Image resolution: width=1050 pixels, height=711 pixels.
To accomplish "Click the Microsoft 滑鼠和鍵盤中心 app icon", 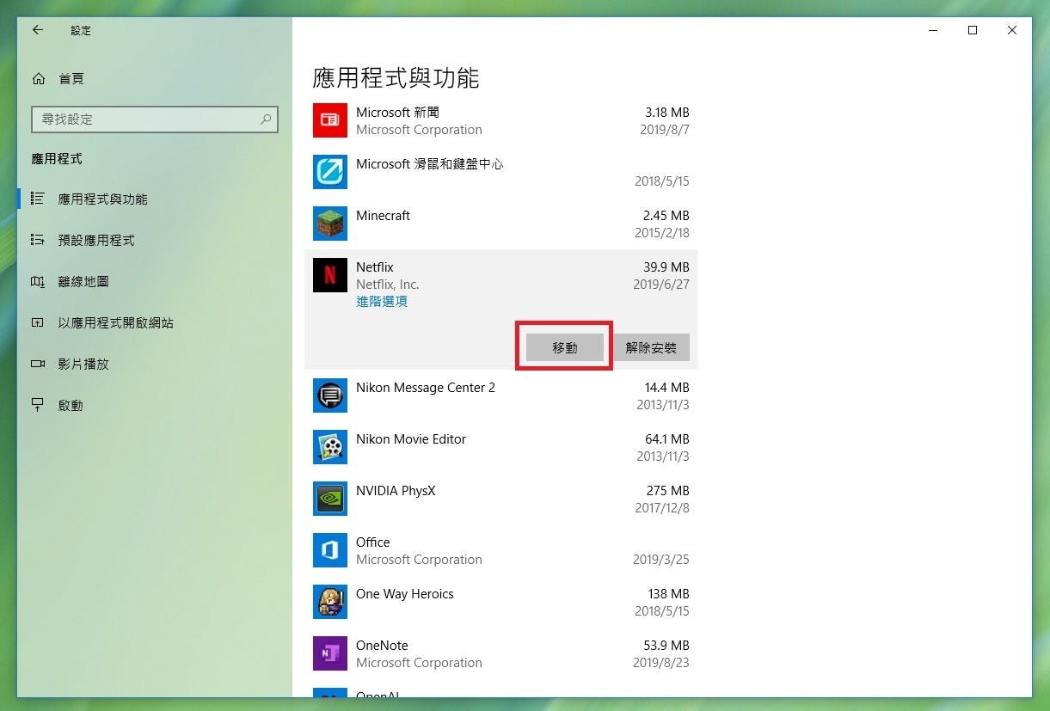I will click(330, 172).
